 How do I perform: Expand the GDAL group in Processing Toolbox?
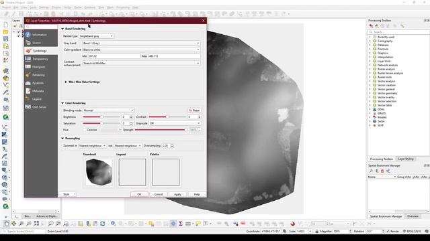coord(370,109)
